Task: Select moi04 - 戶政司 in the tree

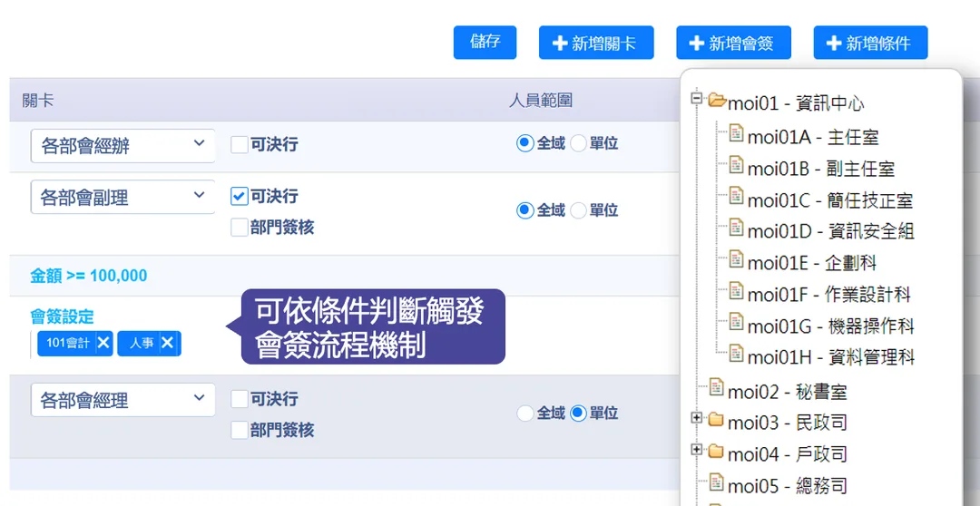Action: pos(788,454)
